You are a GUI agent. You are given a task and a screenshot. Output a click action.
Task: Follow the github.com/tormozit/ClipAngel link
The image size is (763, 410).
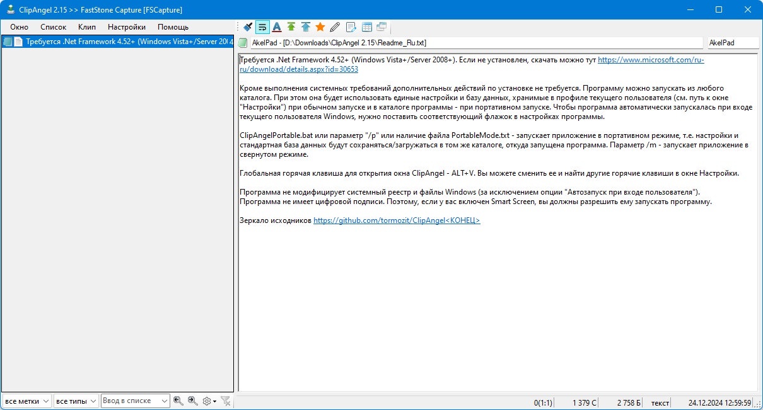pos(397,220)
